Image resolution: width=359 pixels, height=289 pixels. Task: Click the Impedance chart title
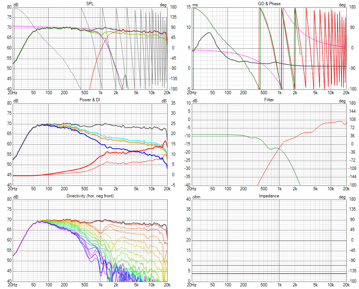(269, 196)
